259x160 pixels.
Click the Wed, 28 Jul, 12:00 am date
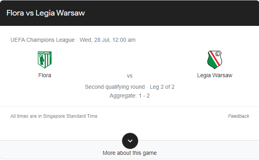coord(107,40)
